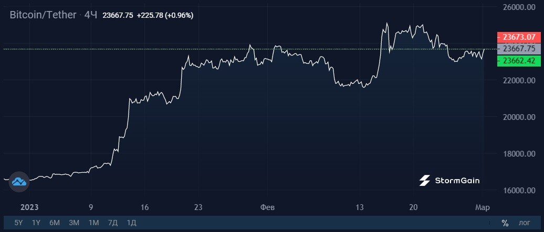
Task: Choose the 1M time range
Action: pos(93,223)
